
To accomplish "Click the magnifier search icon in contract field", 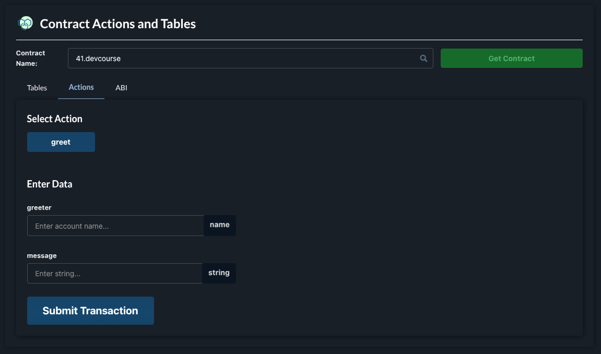I will (x=424, y=58).
